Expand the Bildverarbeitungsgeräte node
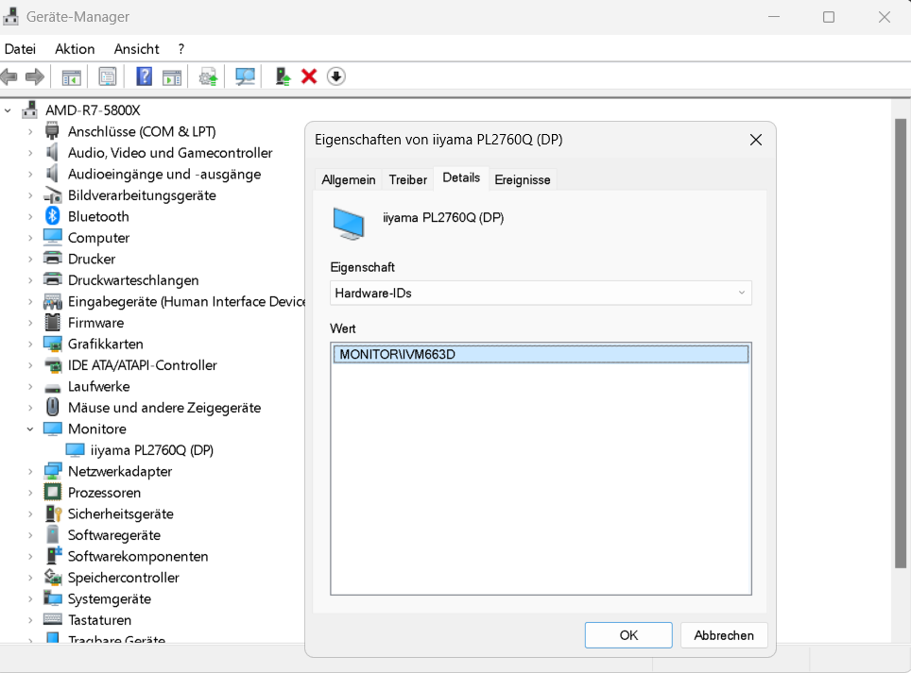The image size is (911, 673). coord(30,195)
